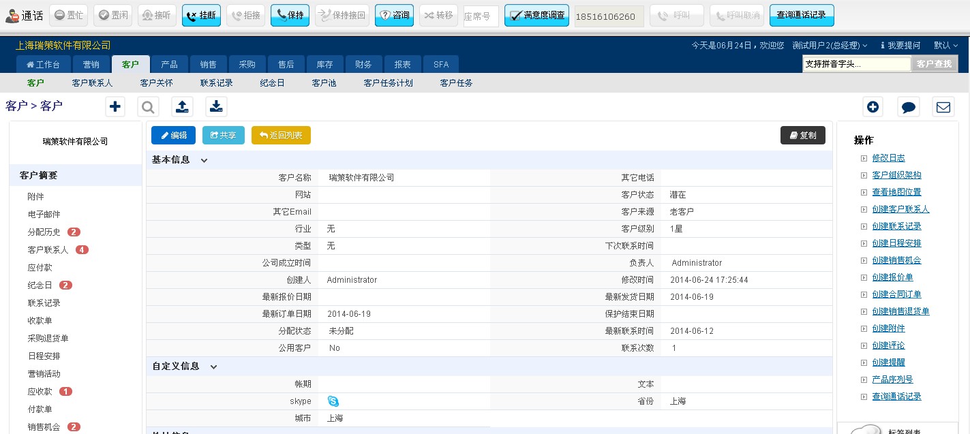The height and width of the screenshot is (434, 970).
Task: Click the 创建合同订单 link
Action: pos(896,294)
